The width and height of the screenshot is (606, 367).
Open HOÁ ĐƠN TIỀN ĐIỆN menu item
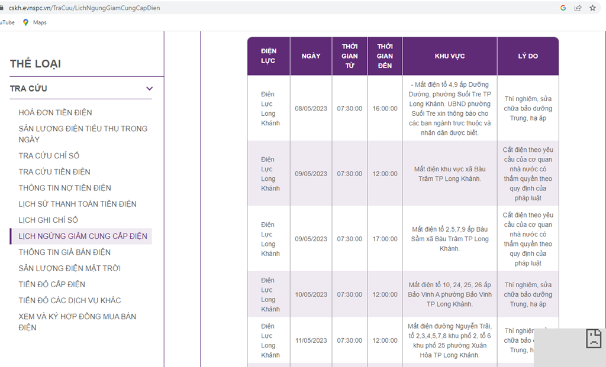(x=55, y=112)
